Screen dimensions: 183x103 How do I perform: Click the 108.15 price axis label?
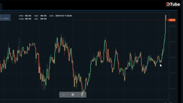tap(173, 73)
